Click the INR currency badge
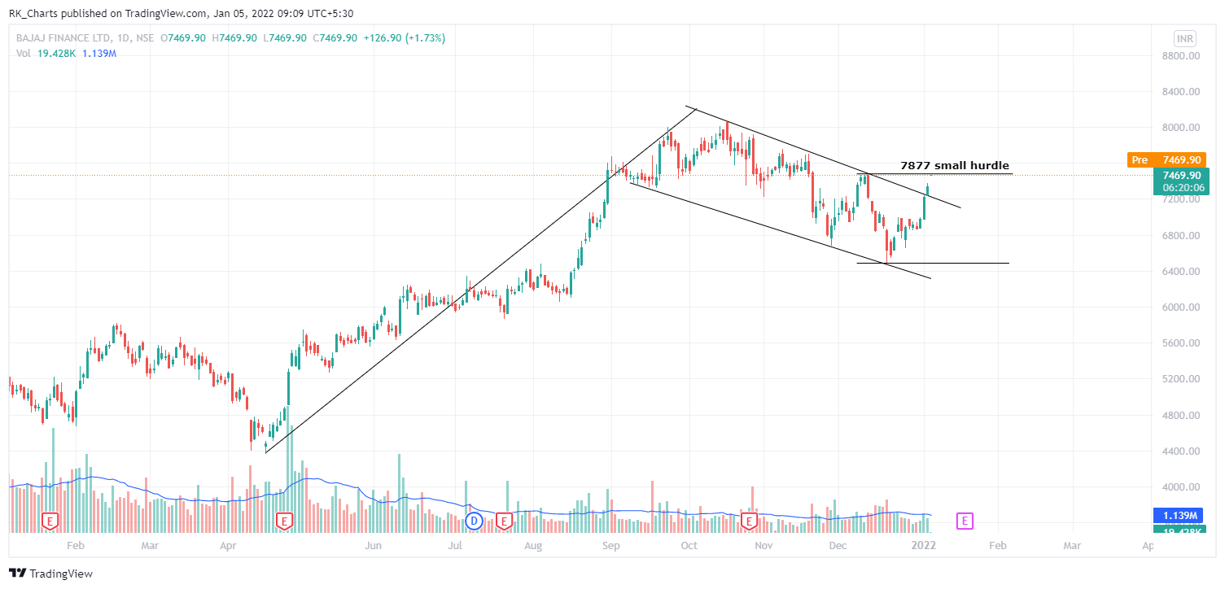Viewport: 1225px width, 589px height. coord(1185,38)
